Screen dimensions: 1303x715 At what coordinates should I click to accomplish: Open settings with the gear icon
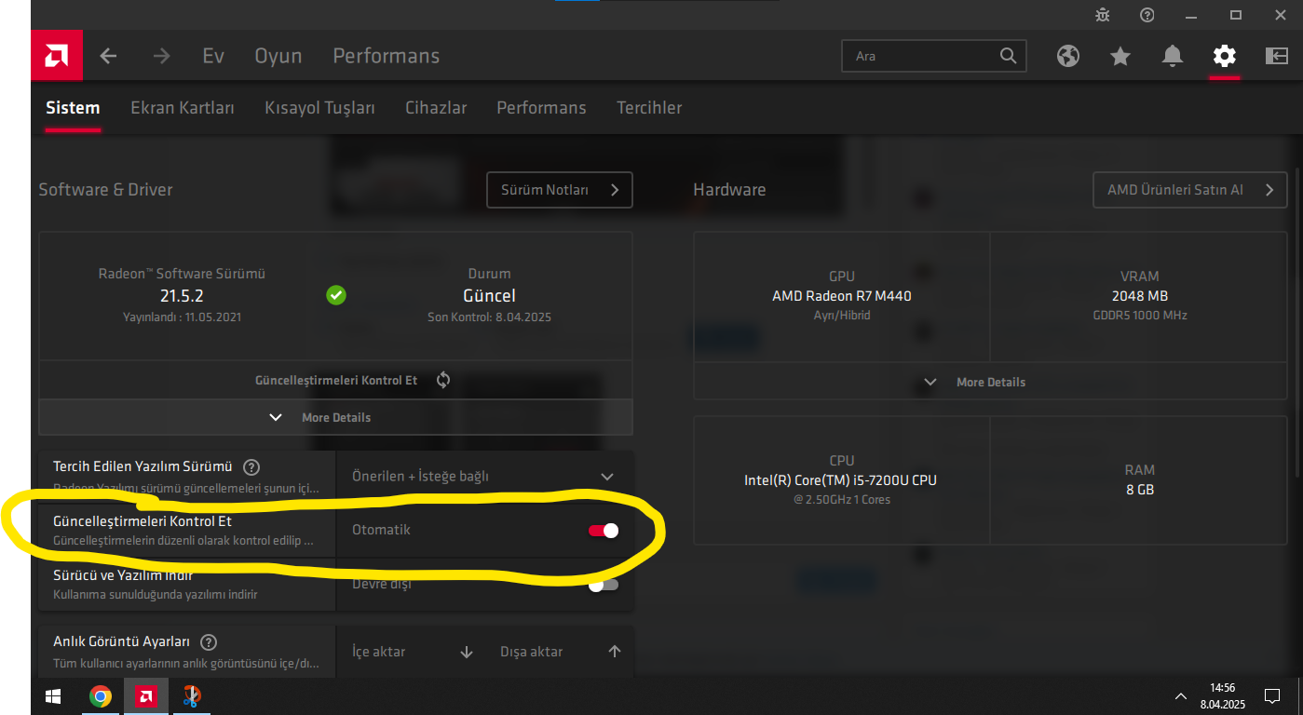1224,56
